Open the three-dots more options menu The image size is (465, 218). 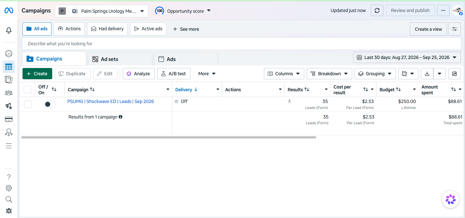pyautogui.click(x=443, y=10)
